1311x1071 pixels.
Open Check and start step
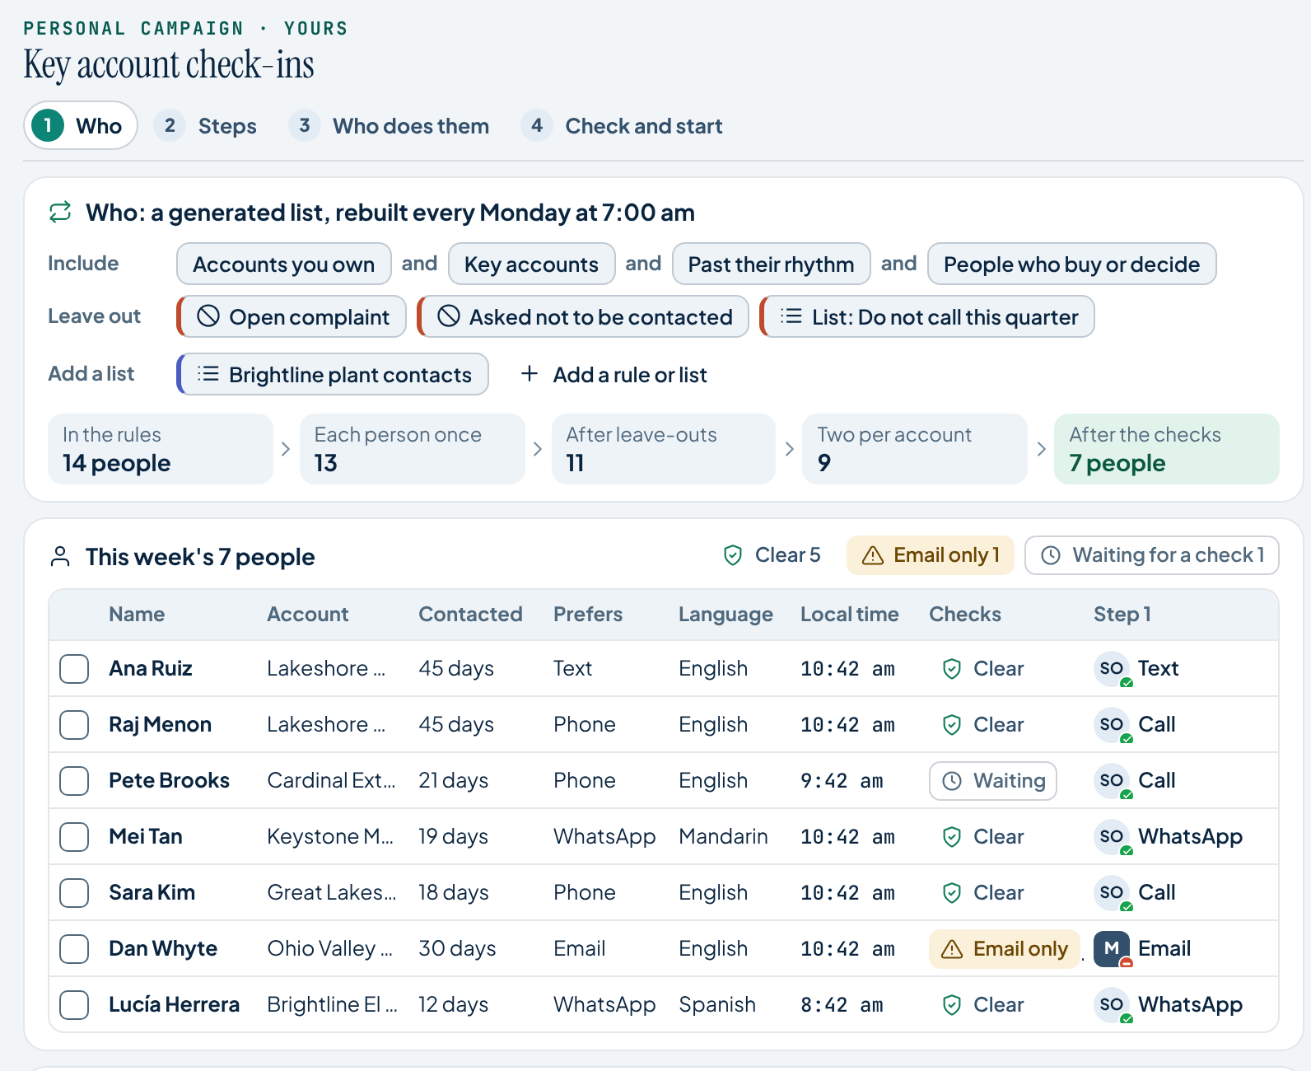623,125
